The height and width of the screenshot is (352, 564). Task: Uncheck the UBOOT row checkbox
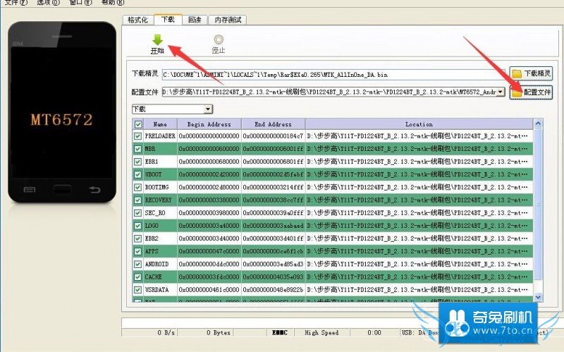tap(137, 174)
